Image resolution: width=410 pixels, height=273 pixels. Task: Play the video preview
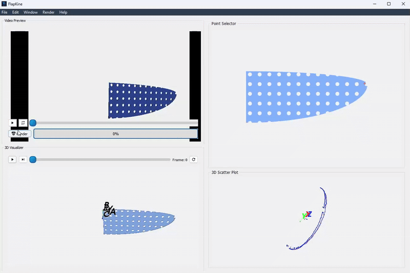click(13, 123)
